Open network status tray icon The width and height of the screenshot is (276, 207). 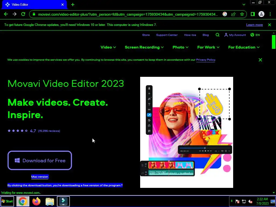[244, 201]
